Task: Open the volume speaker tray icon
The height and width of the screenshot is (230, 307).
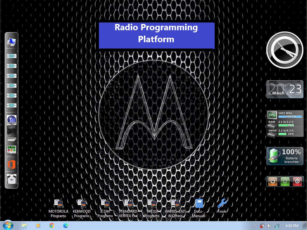Action: (269, 226)
